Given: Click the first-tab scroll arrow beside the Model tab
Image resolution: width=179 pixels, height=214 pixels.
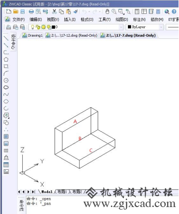Looking at the screenshot, I should click(19, 192).
